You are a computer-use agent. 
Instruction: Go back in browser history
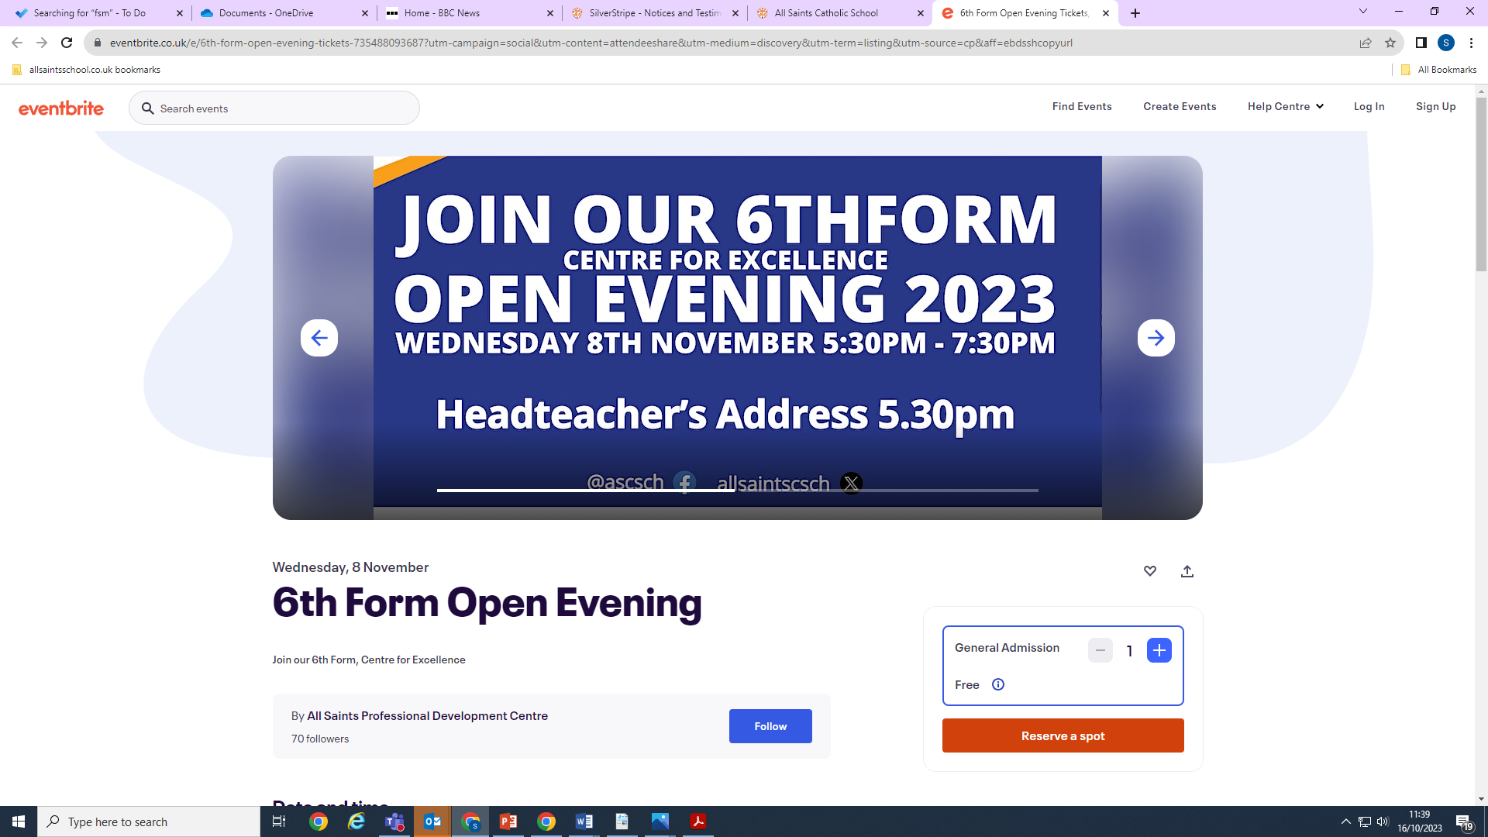click(x=17, y=43)
